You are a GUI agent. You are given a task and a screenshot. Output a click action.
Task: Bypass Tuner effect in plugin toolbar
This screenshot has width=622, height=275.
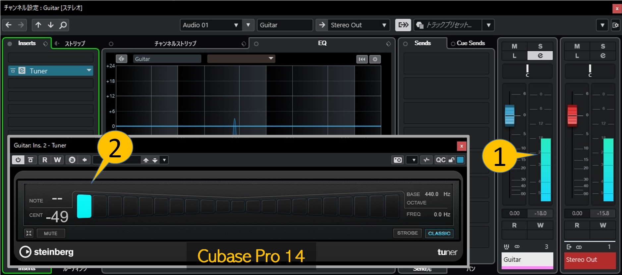tap(30, 160)
